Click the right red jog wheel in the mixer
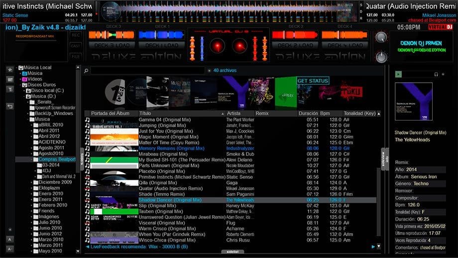Image resolution: width=458 pixels, height=258 pixels. 240,46
